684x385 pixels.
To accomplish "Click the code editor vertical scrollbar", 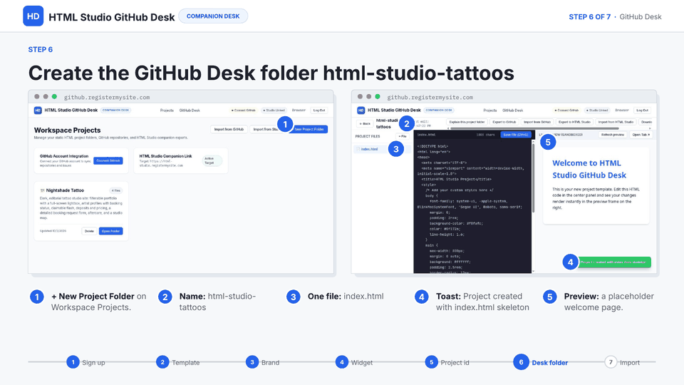I will 533,177.
